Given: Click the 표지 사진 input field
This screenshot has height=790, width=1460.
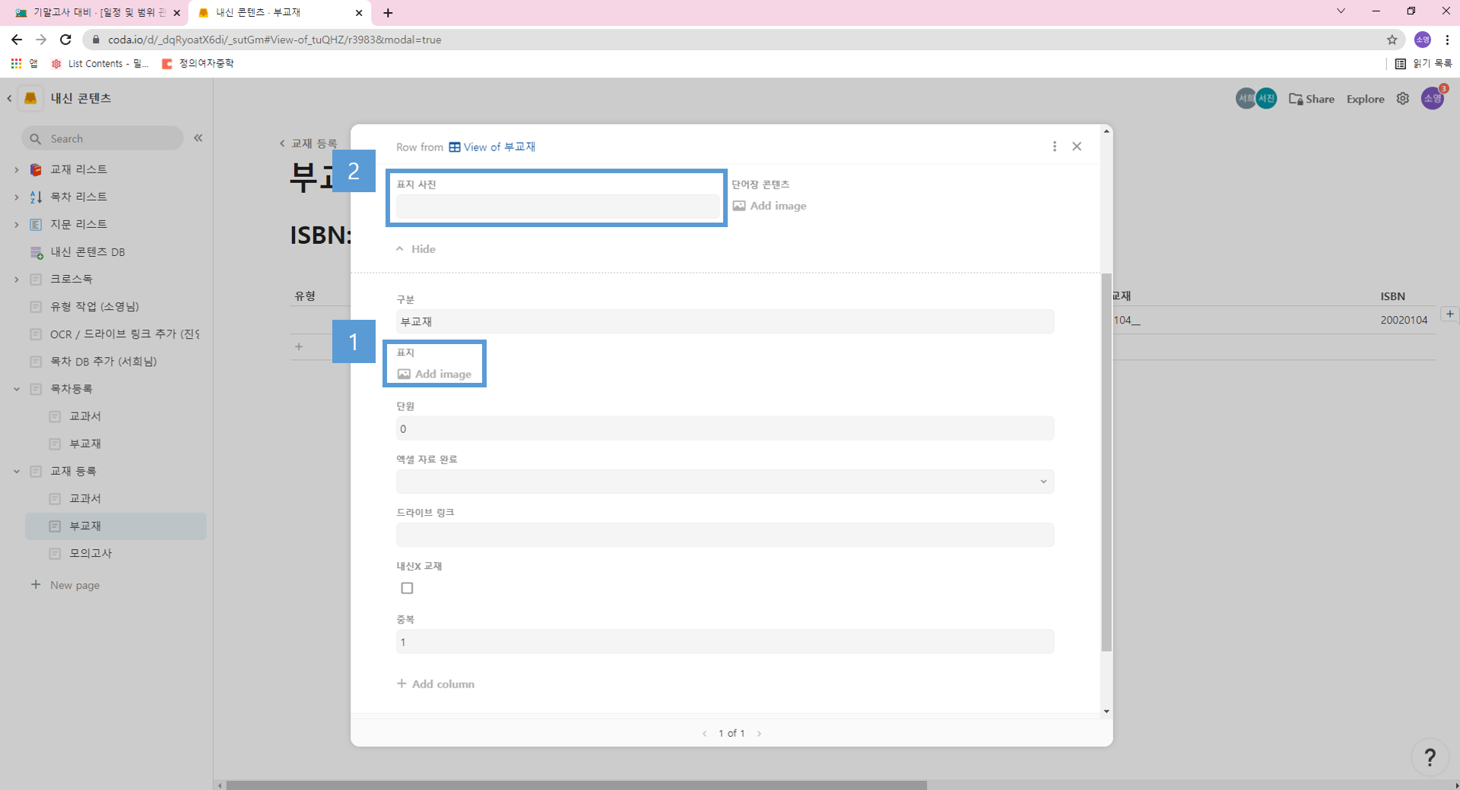Looking at the screenshot, I should pos(557,207).
